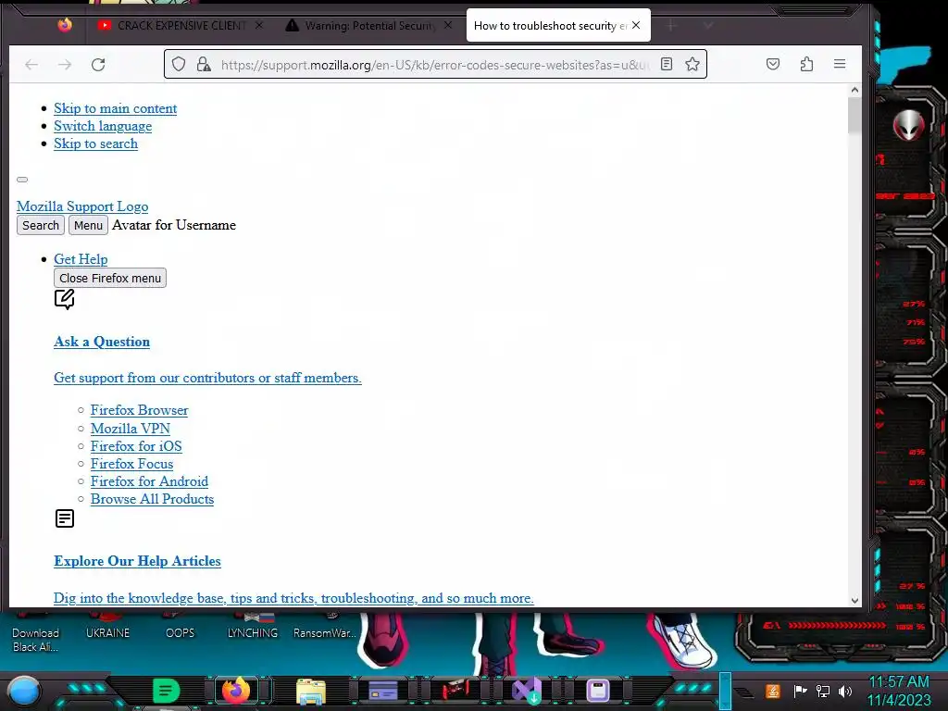Screen dimensions: 948x711
Task: Open the Firefox Browser link
Action: coord(139,410)
